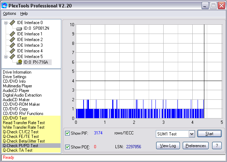Collapse the IDE Interface 5 tree node

6,57
